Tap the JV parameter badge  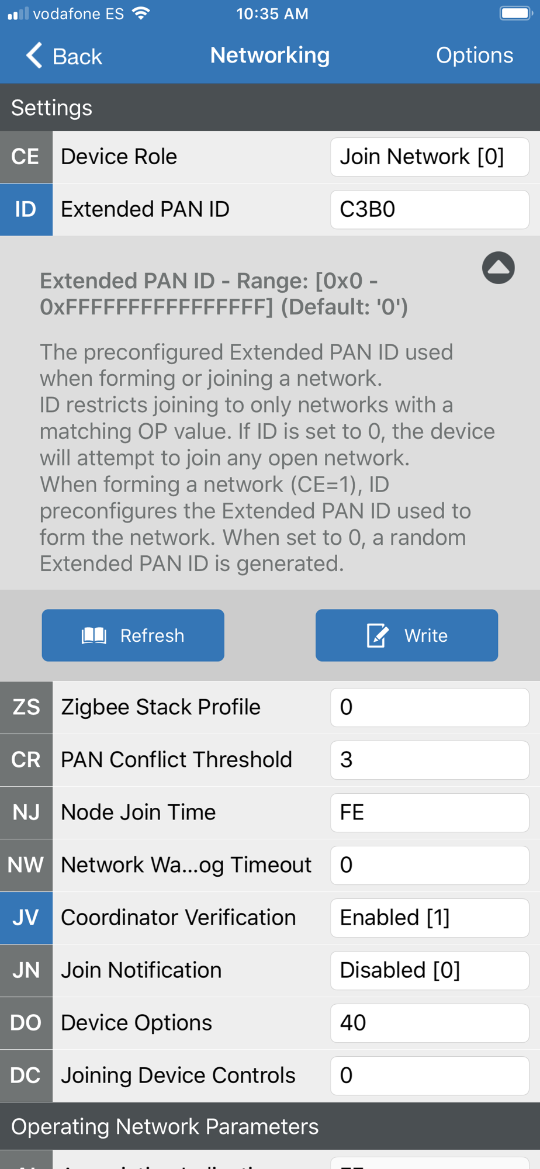[x=26, y=918]
